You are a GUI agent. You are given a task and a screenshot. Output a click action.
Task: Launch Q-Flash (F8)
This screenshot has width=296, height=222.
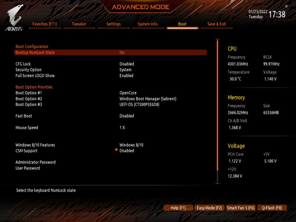(x=272, y=208)
